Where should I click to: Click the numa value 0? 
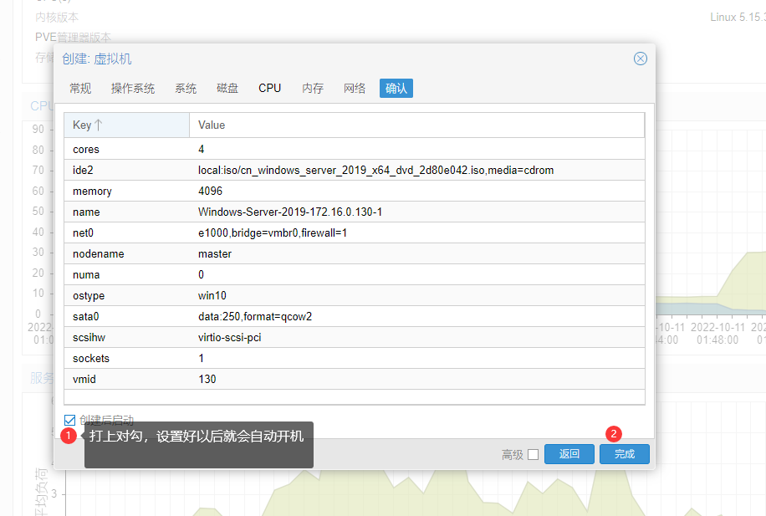coord(201,274)
